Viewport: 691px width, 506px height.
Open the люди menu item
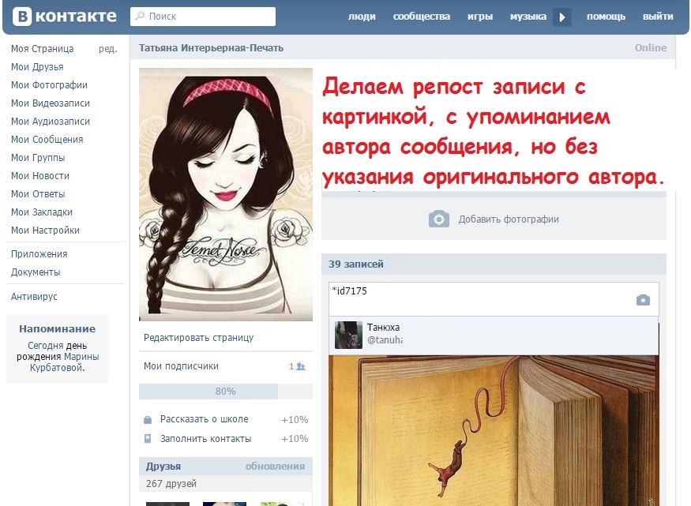pyautogui.click(x=362, y=17)
